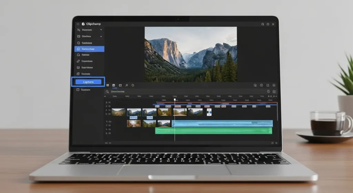Click the magnifier icon left of timeline search

click(x=108, y=91)
